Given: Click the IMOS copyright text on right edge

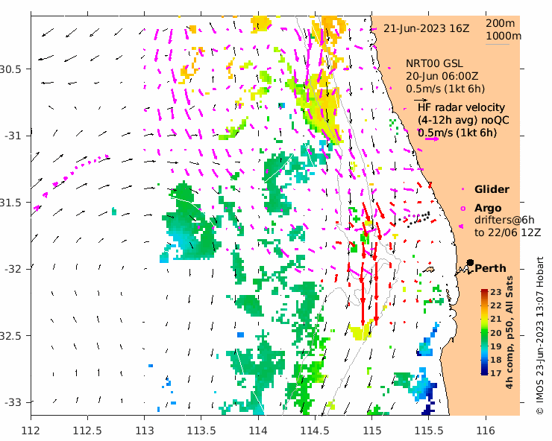Looking at the screenshot, I should [x=539, y=336].
